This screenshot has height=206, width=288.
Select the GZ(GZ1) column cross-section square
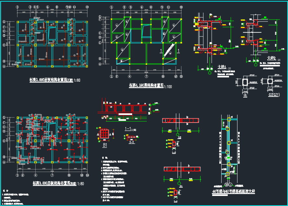270,81
